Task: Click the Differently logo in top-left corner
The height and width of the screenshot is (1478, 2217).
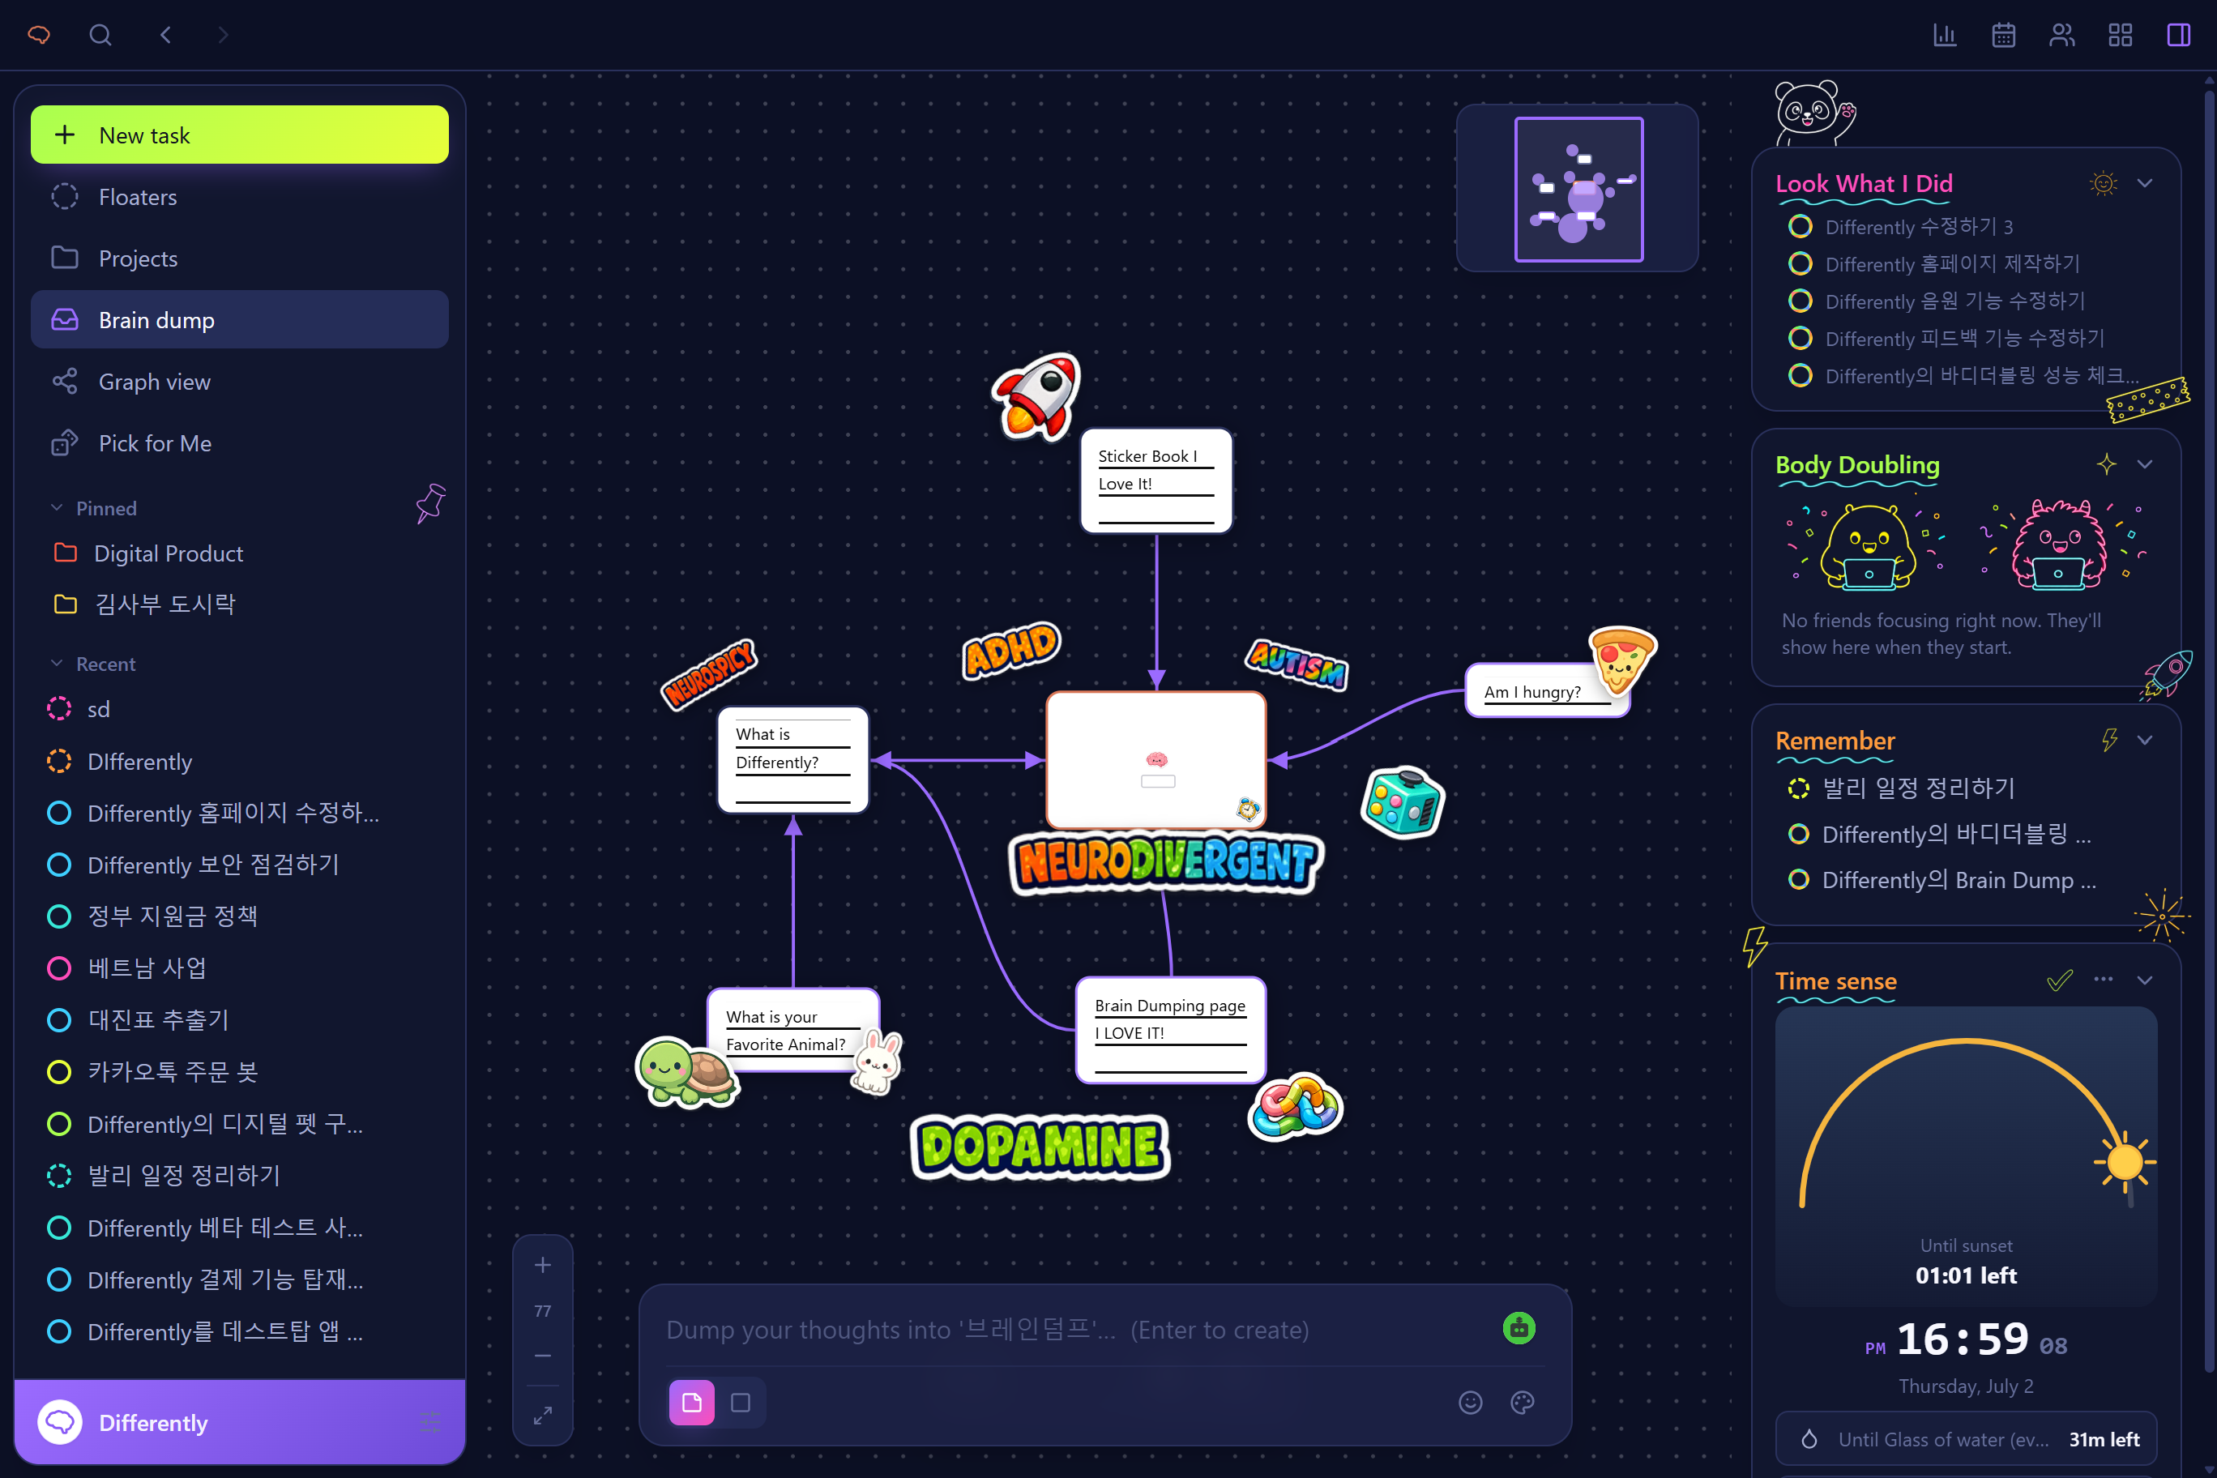Action: click(39, 35)
